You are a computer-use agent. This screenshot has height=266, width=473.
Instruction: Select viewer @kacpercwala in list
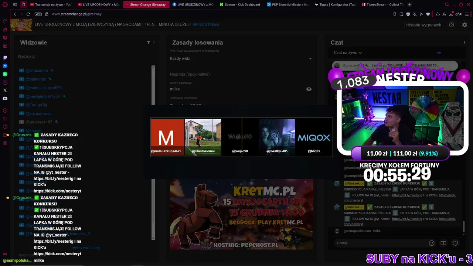38,113
